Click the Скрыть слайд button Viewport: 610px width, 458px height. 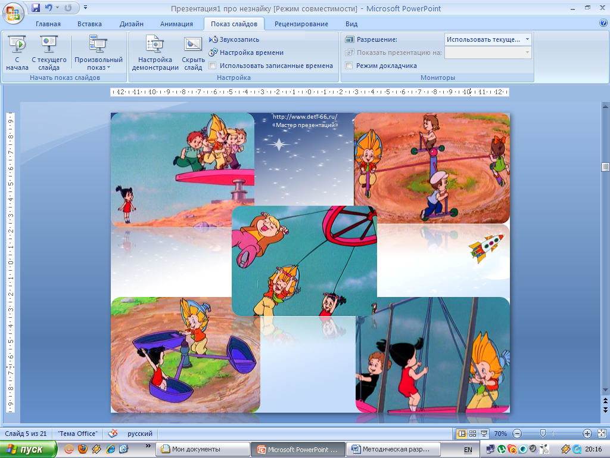click(x=193, y=53)
